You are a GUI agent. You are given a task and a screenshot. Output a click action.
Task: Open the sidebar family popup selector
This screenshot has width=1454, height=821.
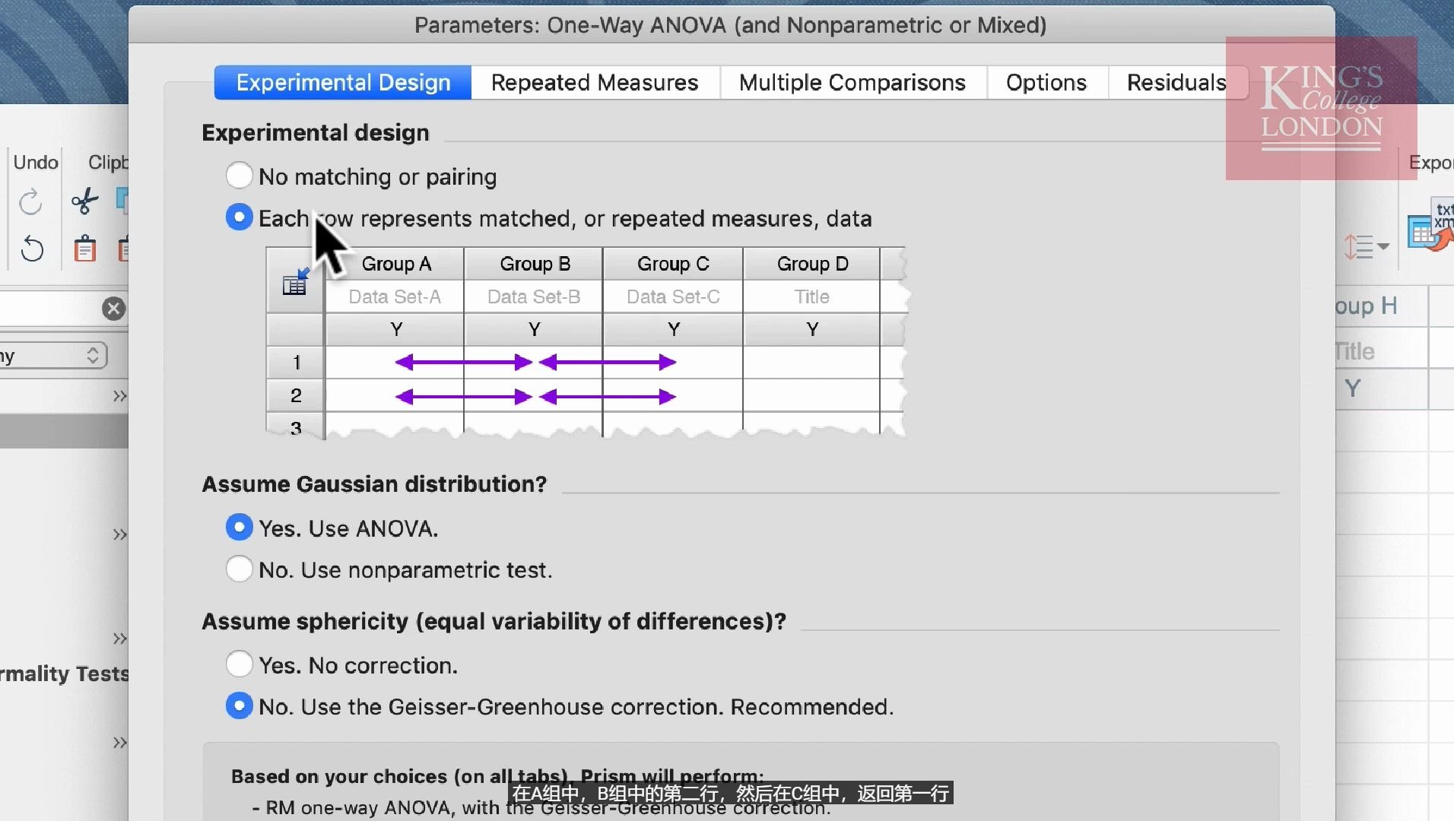(x=53, y=356)
